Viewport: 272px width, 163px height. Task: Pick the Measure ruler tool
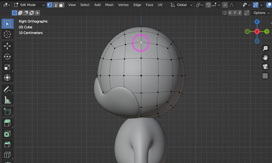pos(7,100)
